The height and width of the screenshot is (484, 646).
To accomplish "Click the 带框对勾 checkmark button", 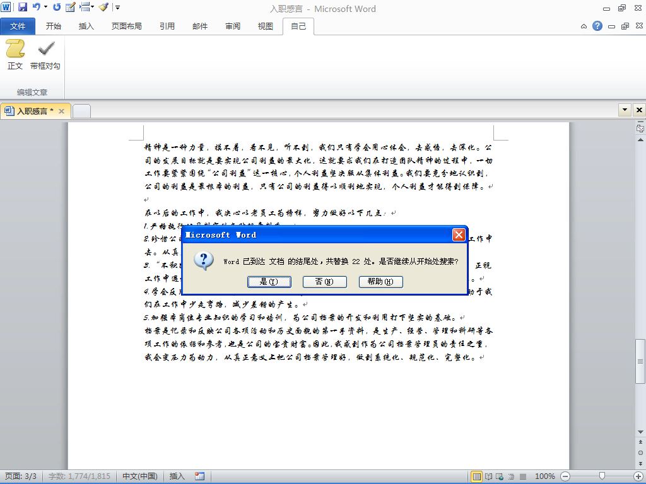I will (45, 55).
